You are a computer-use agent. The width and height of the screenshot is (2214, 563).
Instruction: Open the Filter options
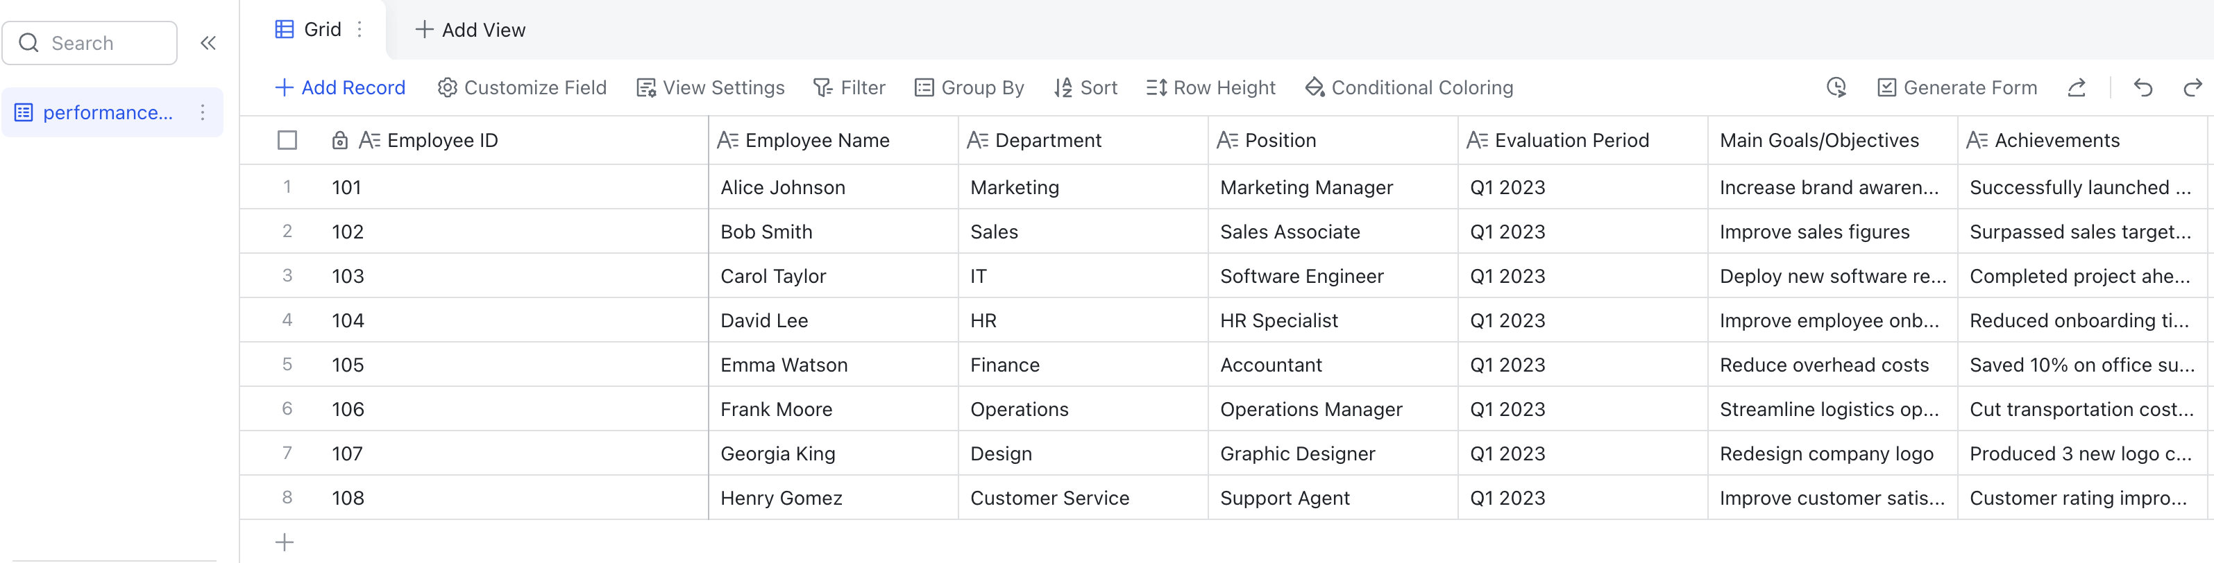pyautogui.click(x=849, y=87)
